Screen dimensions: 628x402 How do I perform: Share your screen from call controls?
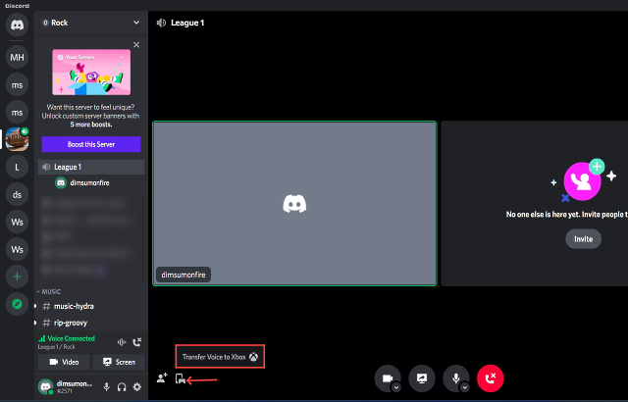[422, 378]
